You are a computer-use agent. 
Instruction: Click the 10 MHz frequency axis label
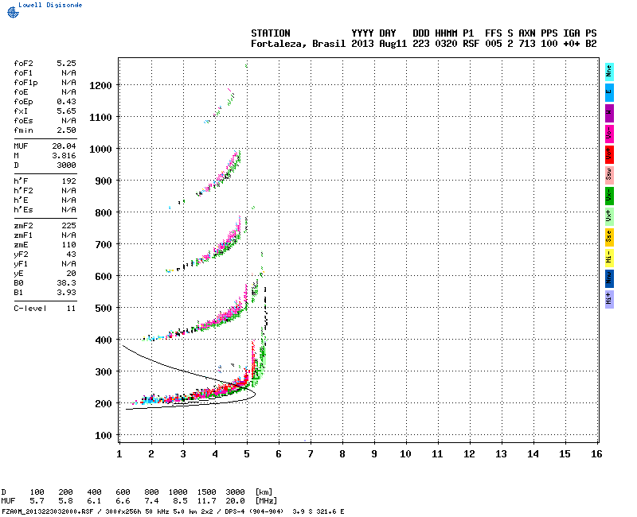click(405, 454)
